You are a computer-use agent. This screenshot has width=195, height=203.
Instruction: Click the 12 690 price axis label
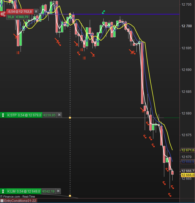(186, 70)
